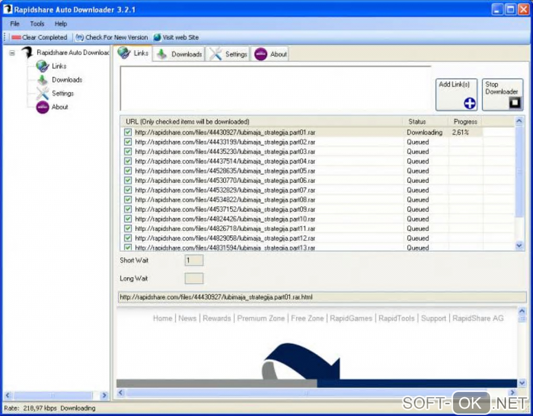533x416 pixels.
Task: Uncheck the part09.rar link checkbox
Action: [128, 209]
